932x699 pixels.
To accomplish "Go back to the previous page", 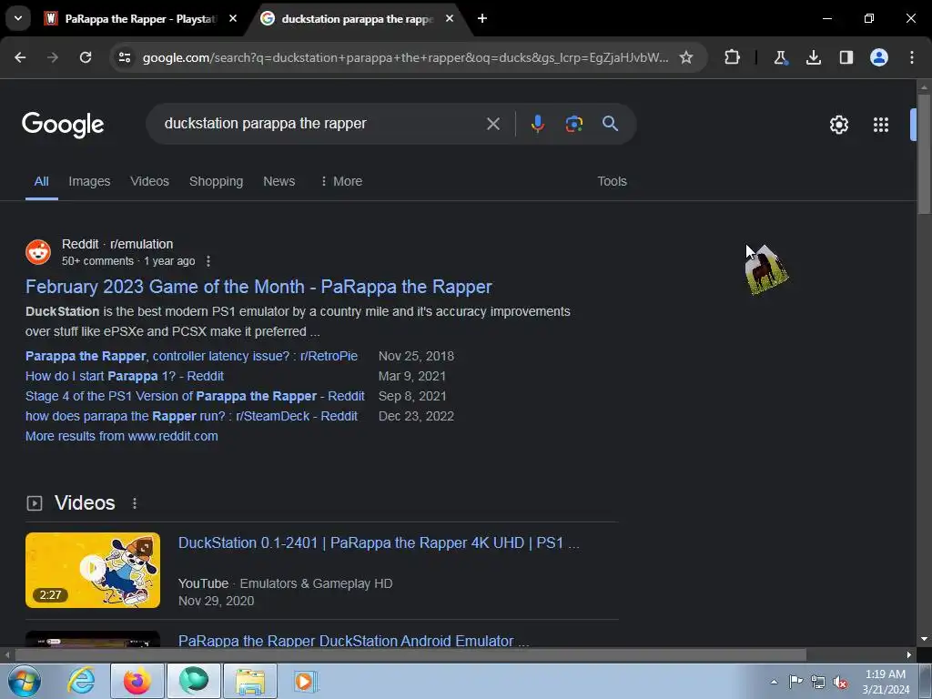I will (x=20, y=57).
